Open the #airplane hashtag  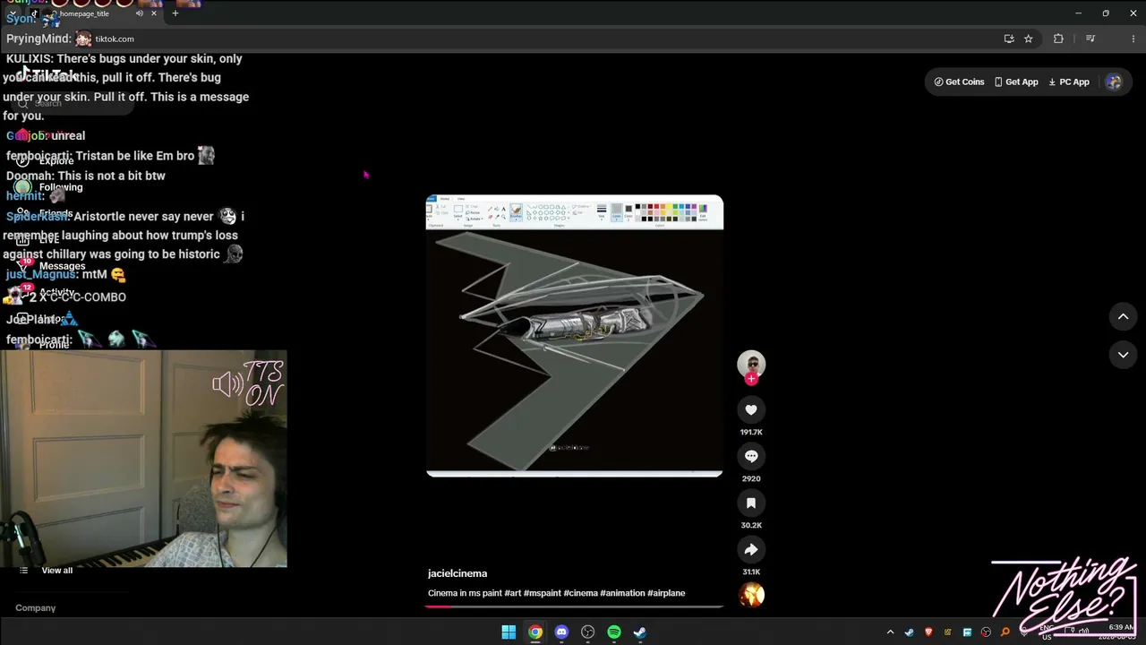tap(666, 593)
